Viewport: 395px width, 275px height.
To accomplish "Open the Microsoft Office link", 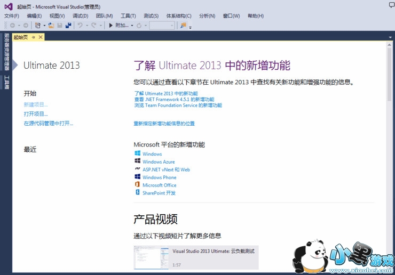I will coord(160,185).
